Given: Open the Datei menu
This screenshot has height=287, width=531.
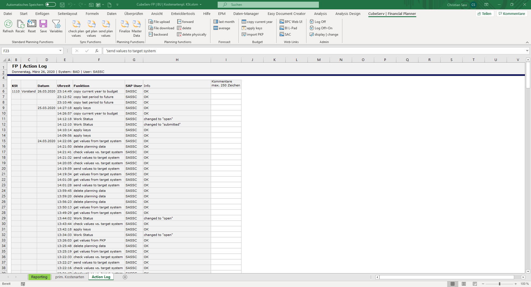Looking at the screenshot, I should pos(8,14).
